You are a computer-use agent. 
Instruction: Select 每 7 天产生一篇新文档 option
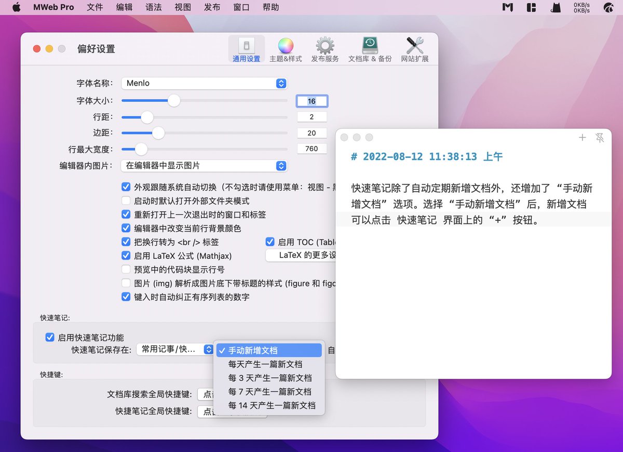[269, 392]
